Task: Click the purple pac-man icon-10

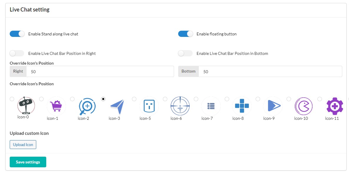Action: point(304,106)
